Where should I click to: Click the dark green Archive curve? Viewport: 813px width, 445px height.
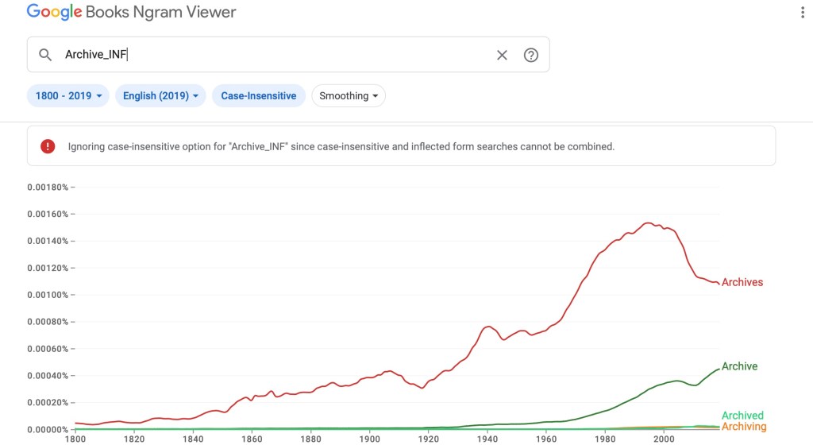pos(675,381)
